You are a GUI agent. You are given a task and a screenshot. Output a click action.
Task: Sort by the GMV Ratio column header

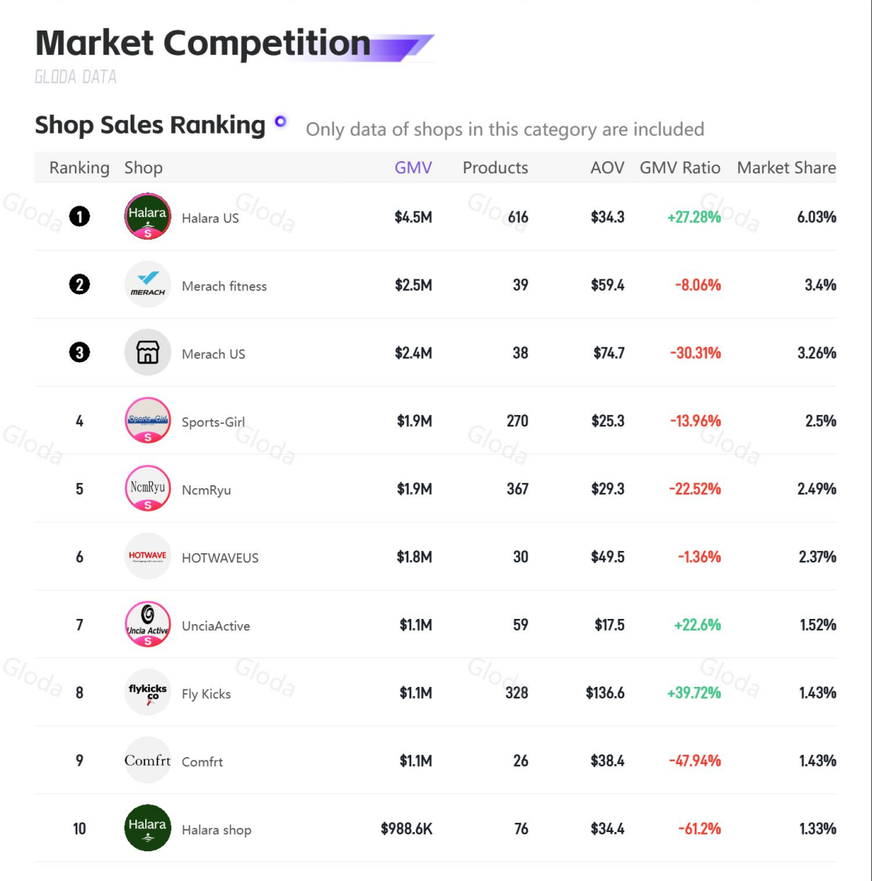coord(680,167)
